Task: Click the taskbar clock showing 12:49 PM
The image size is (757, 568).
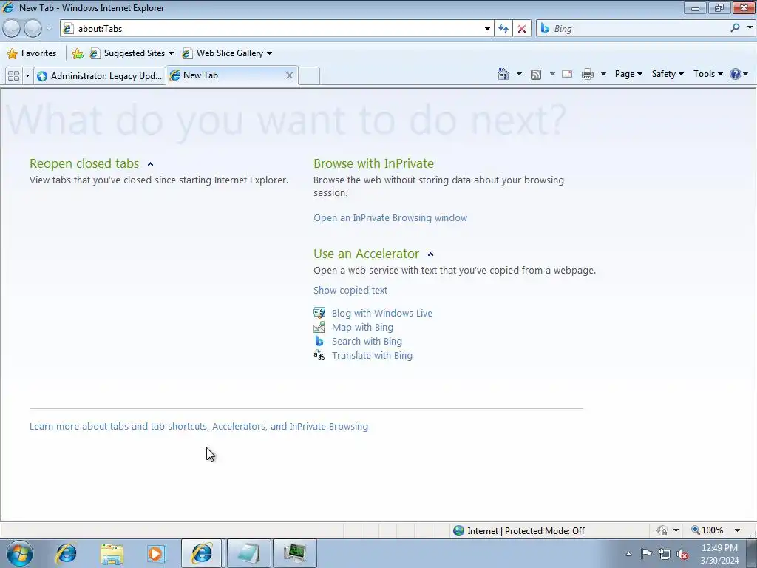Action: click(719, 554)
